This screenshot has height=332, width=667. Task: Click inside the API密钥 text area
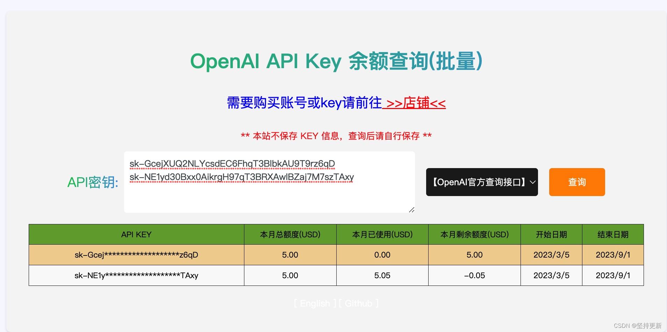click(x=270, y=182)
